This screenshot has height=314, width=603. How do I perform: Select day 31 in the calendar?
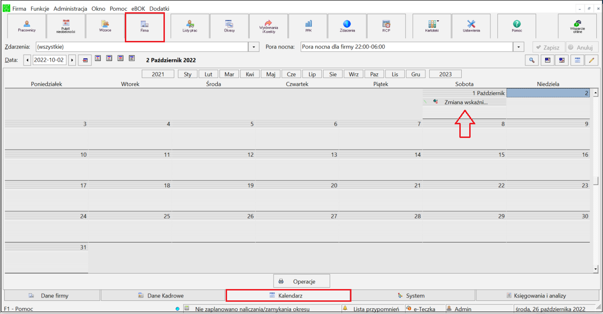[46, 258]
